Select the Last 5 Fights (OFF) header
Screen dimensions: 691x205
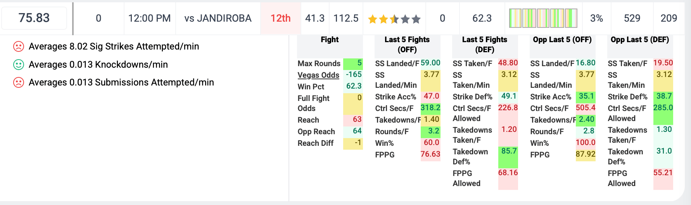[x=407, y=44]
